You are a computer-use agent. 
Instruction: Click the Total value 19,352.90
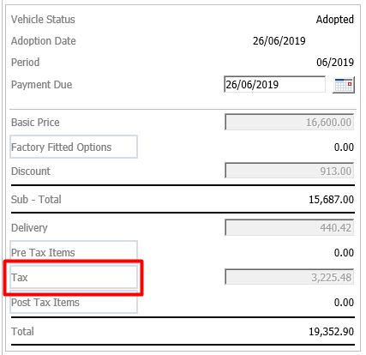(x=332, y=332)
